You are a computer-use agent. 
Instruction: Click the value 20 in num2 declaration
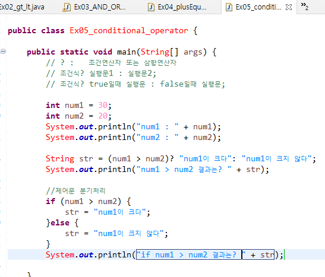(x=103, y=116)
